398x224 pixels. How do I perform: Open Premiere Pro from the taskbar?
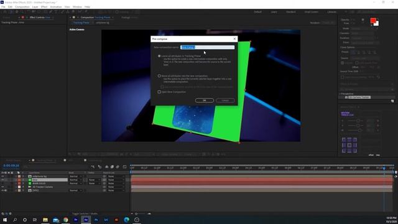[76, 220]
